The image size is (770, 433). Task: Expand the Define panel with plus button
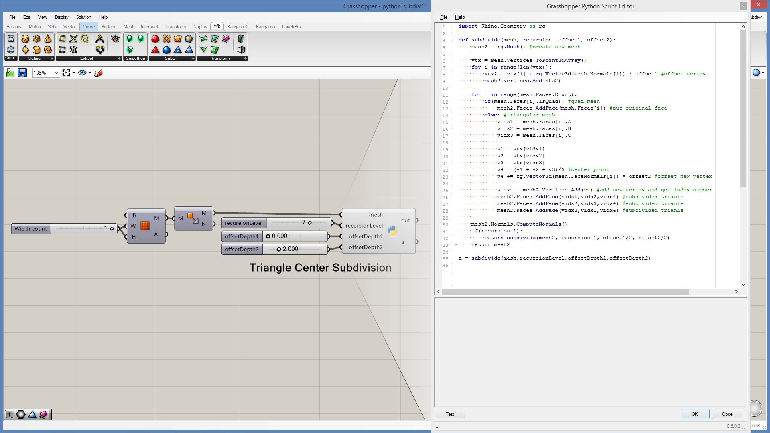pyautogui.click(x=52, y=59)
